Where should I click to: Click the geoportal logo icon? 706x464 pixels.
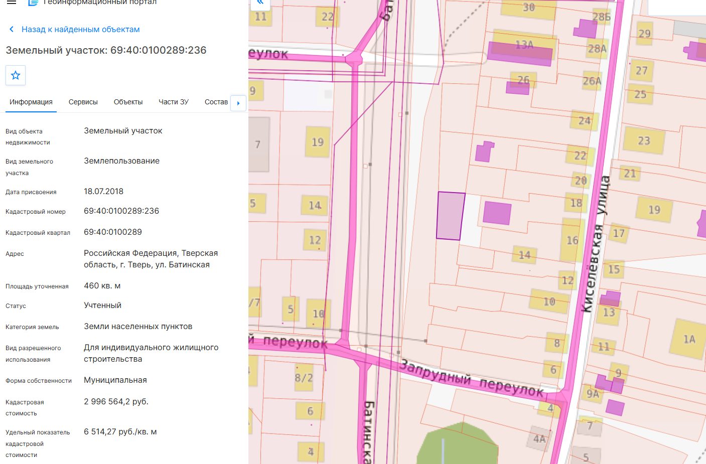pyautogui.click(x=33, y=3)
